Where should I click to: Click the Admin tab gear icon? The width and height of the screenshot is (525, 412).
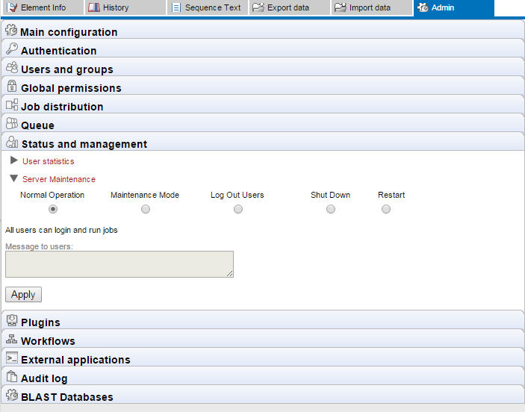423,7
